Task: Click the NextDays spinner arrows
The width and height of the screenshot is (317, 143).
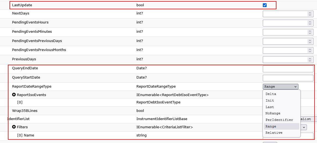Action: (x=310, y=14)
